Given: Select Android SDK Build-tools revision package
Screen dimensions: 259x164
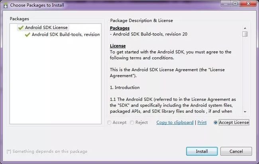Looking at the screenshot, I should tap(63, 35).
